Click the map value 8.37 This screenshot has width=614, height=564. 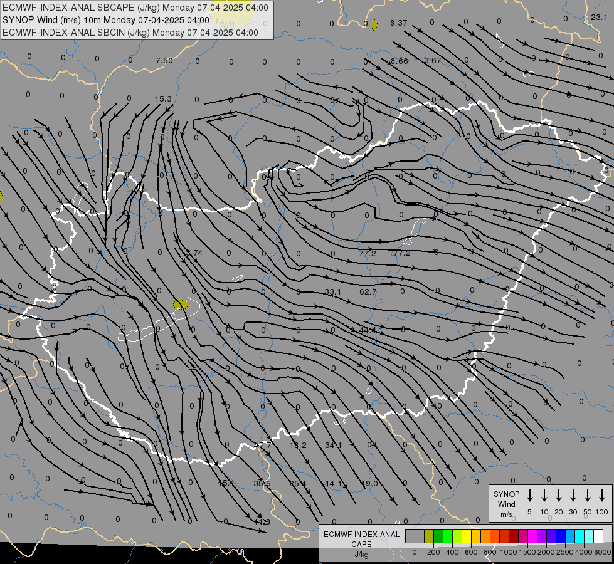(x=399, y=23)
